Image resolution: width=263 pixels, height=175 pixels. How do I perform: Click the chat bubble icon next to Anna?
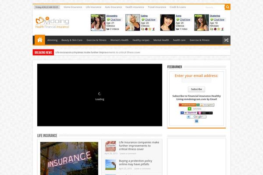(178, 20)
